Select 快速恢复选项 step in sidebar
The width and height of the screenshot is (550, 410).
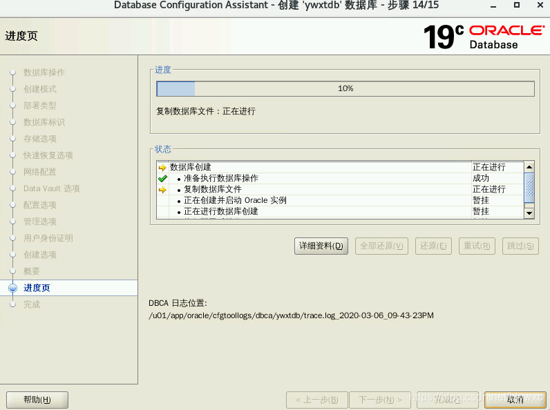(x=48, y=155)
